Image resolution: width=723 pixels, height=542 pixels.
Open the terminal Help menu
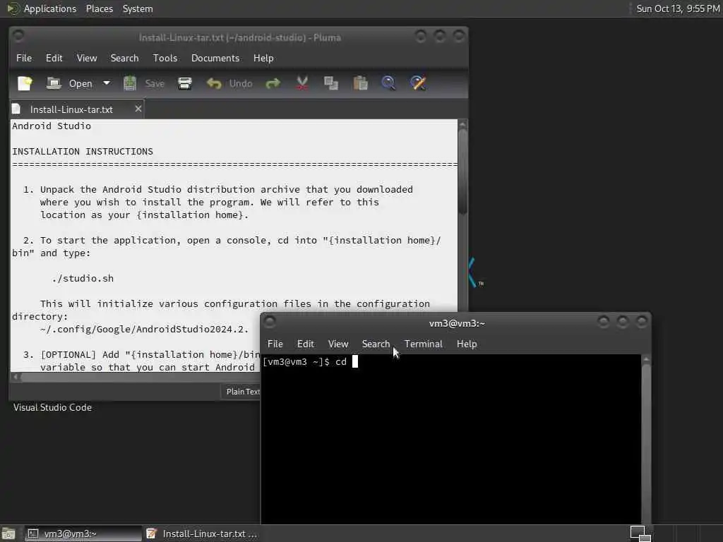[467, 344]
